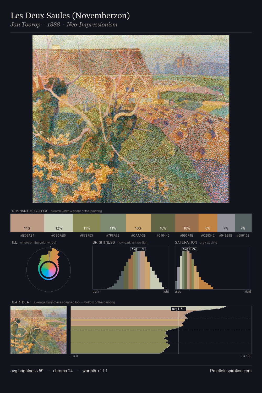The height and width of the screenshot is (393, 262).
Task: Click the PaletteInspiration.com link
Action: click(x=231, y=371)
